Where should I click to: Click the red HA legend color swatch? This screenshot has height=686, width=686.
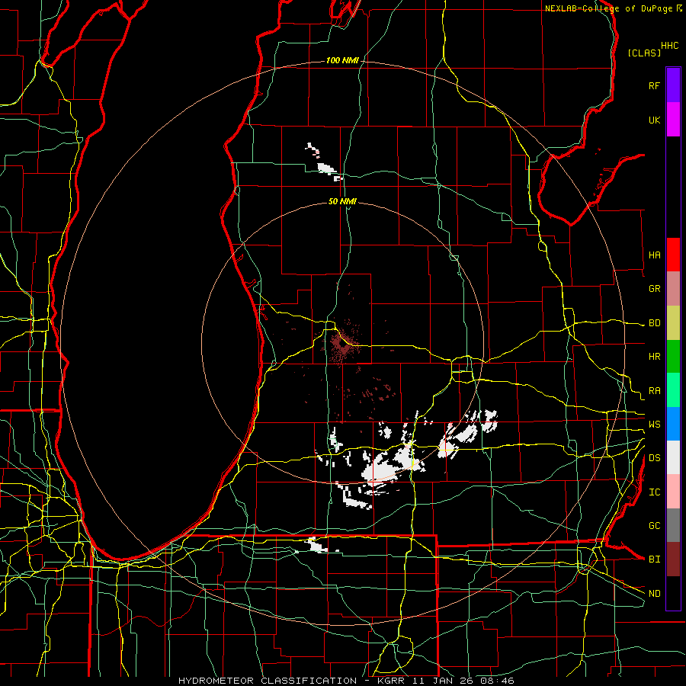(x=673, y=255)
